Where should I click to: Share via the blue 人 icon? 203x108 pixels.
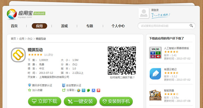(93, 90)
